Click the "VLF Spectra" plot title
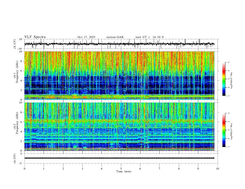 pos(35,37)
